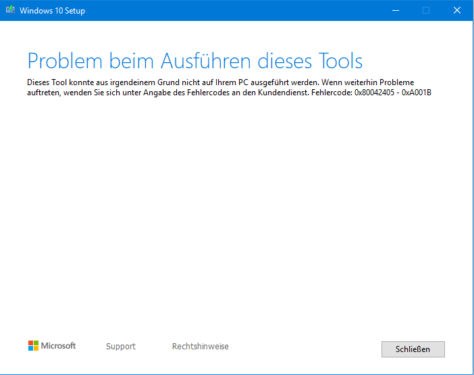Click the Microsoft logo
Viewport: 474px width, 375px height.
pyautogui.click(x=52, y=346)
